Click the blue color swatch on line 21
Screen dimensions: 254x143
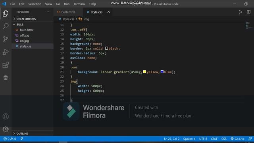point(162,71)
